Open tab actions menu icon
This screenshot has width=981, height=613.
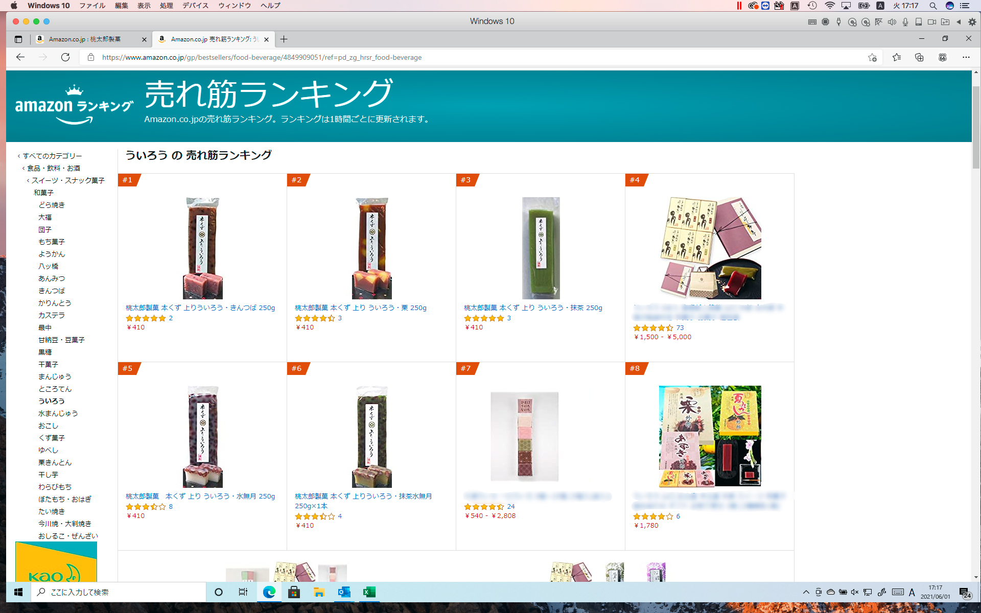tap(18, 39)
